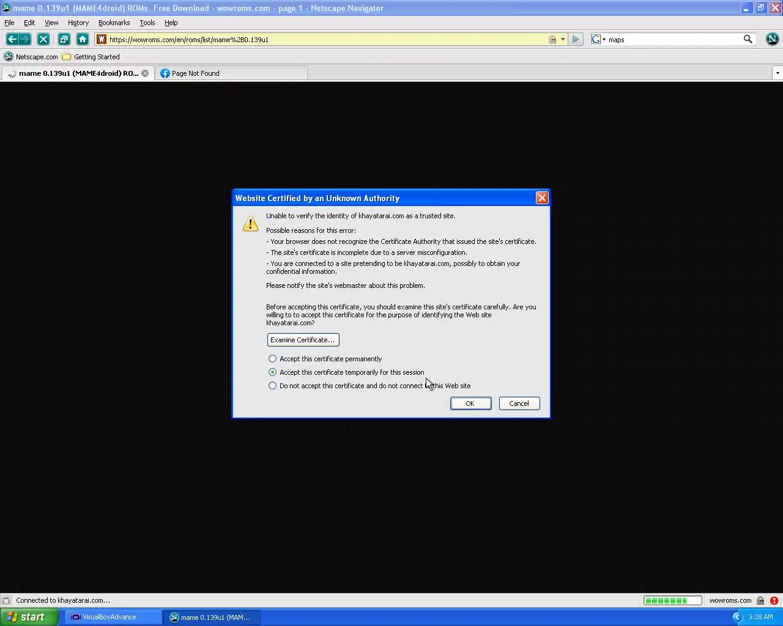Open the list all tabs dropdown

(777, 73)
